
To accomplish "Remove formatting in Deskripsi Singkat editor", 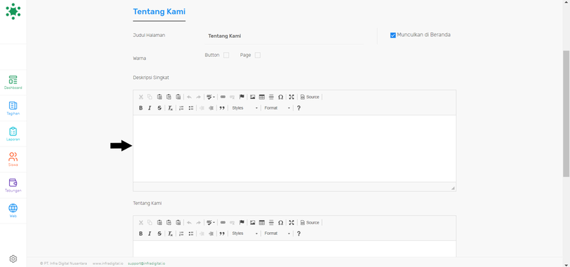I will (x=170, y=108).
